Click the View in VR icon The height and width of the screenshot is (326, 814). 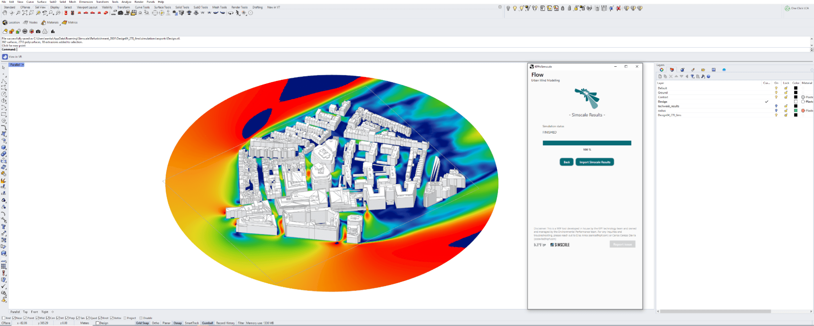[x=5, y=57]
